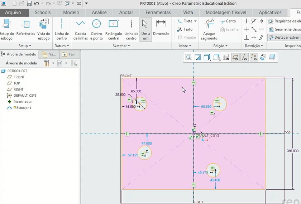Click the Vista do esboço icon
The width and height of the screenshot is (301, 204).
(44, 29)
